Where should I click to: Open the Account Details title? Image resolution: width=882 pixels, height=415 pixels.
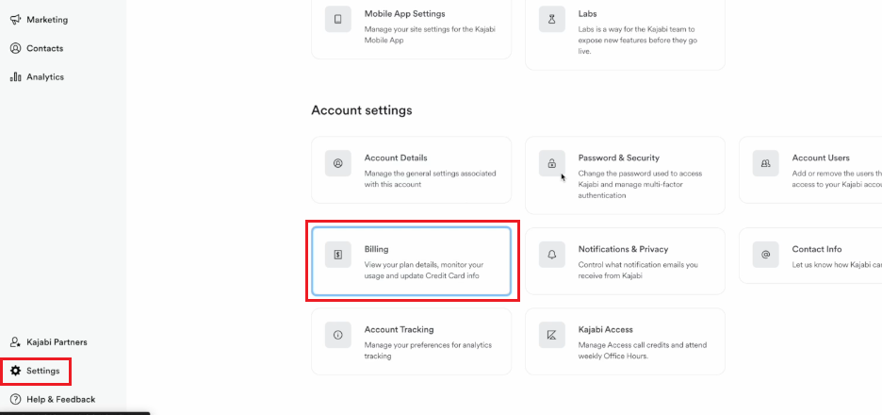pyautogui.click(x=396, y=158)
